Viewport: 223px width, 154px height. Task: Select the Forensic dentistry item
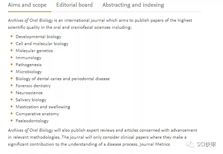coord(33,86)
